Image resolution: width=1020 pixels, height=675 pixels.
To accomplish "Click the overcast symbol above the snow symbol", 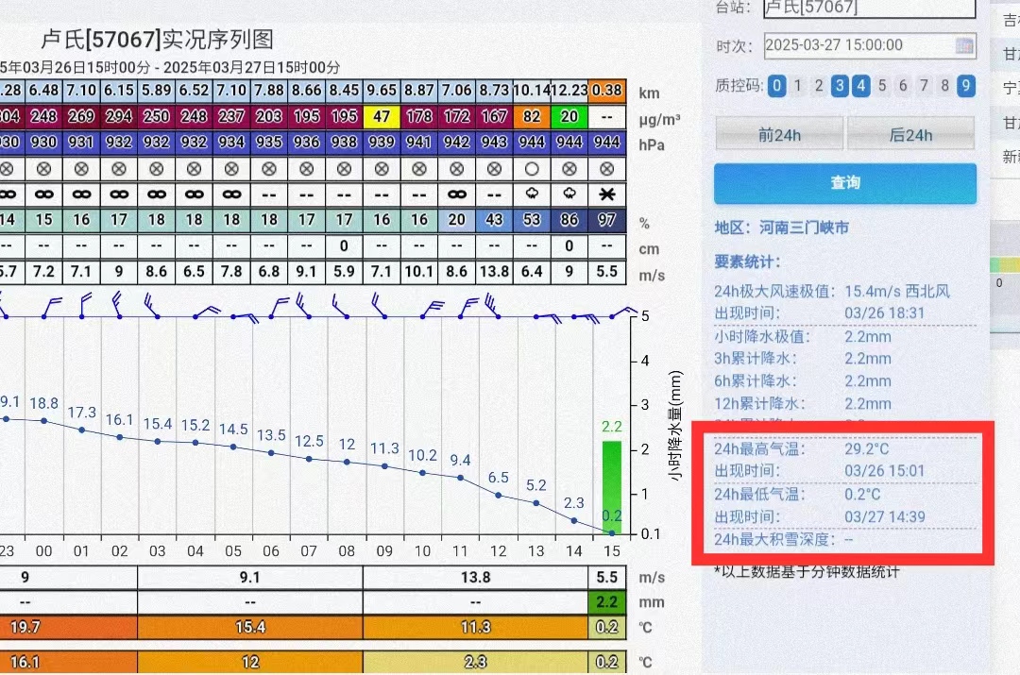I will pyautogui.click(x=607, y=169).
